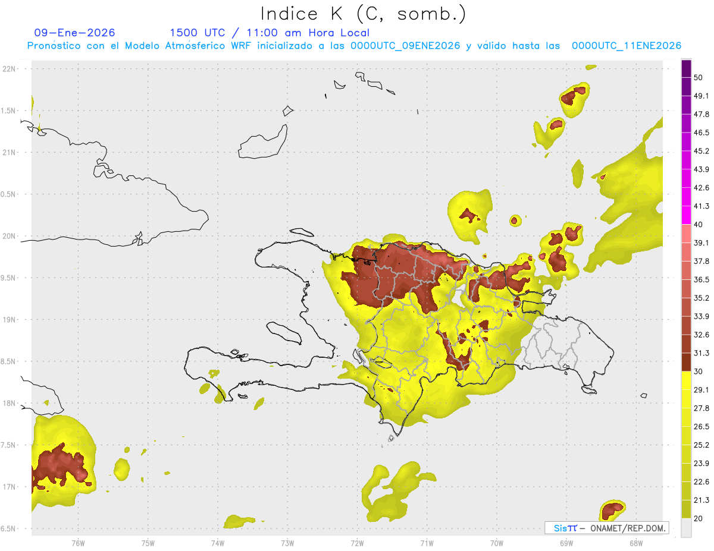Click the '26.5' color scale value
Screen dimensions: 714x551
(702, 426)
